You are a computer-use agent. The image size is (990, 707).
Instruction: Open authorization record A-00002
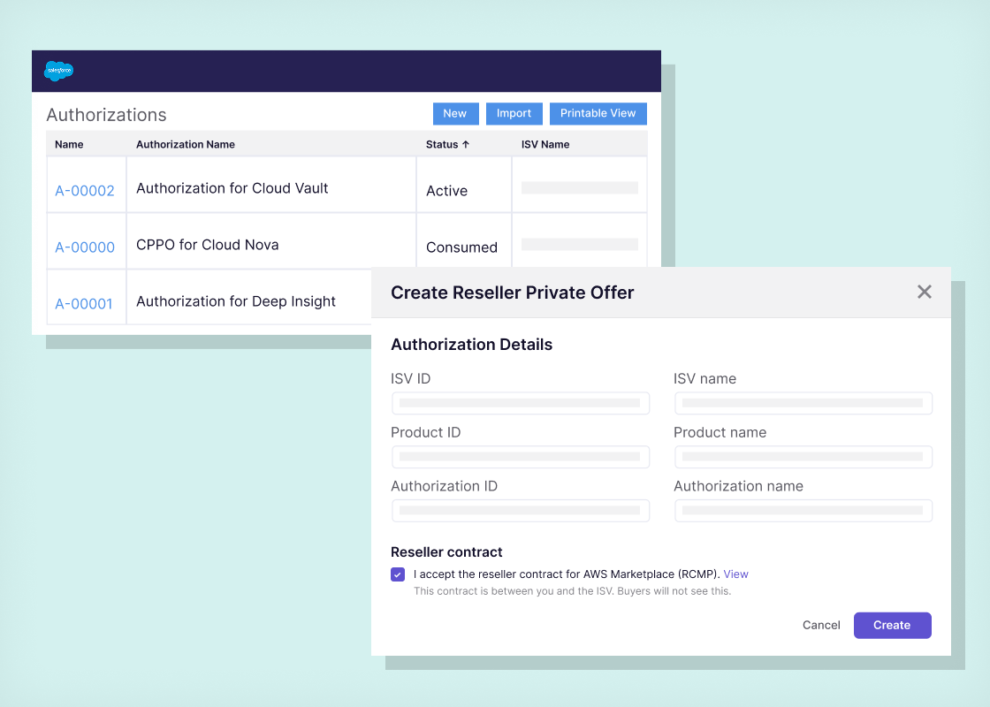click(85, 191)
